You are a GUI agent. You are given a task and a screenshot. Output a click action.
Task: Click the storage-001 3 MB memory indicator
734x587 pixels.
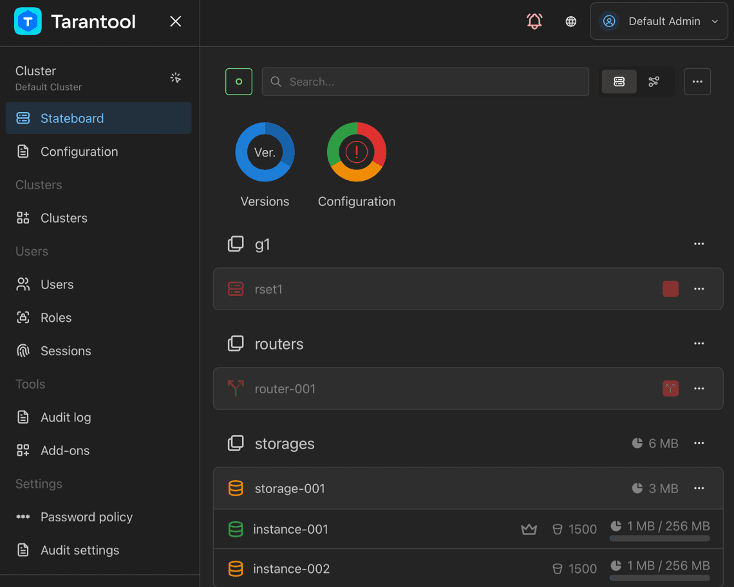[x=655, y=489]
